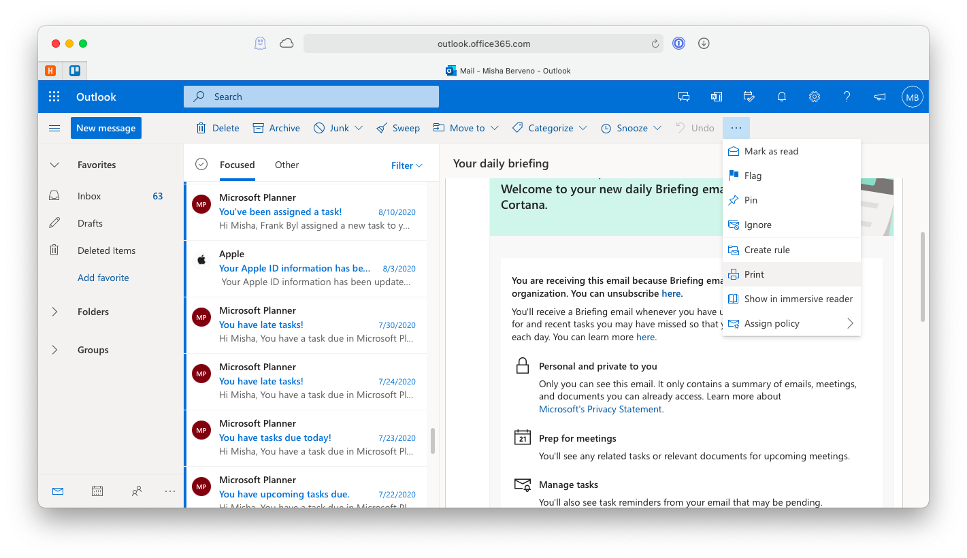The image size is (967, 558).
Task: Switch to Mail module icon
Action: tap(58, 491)
